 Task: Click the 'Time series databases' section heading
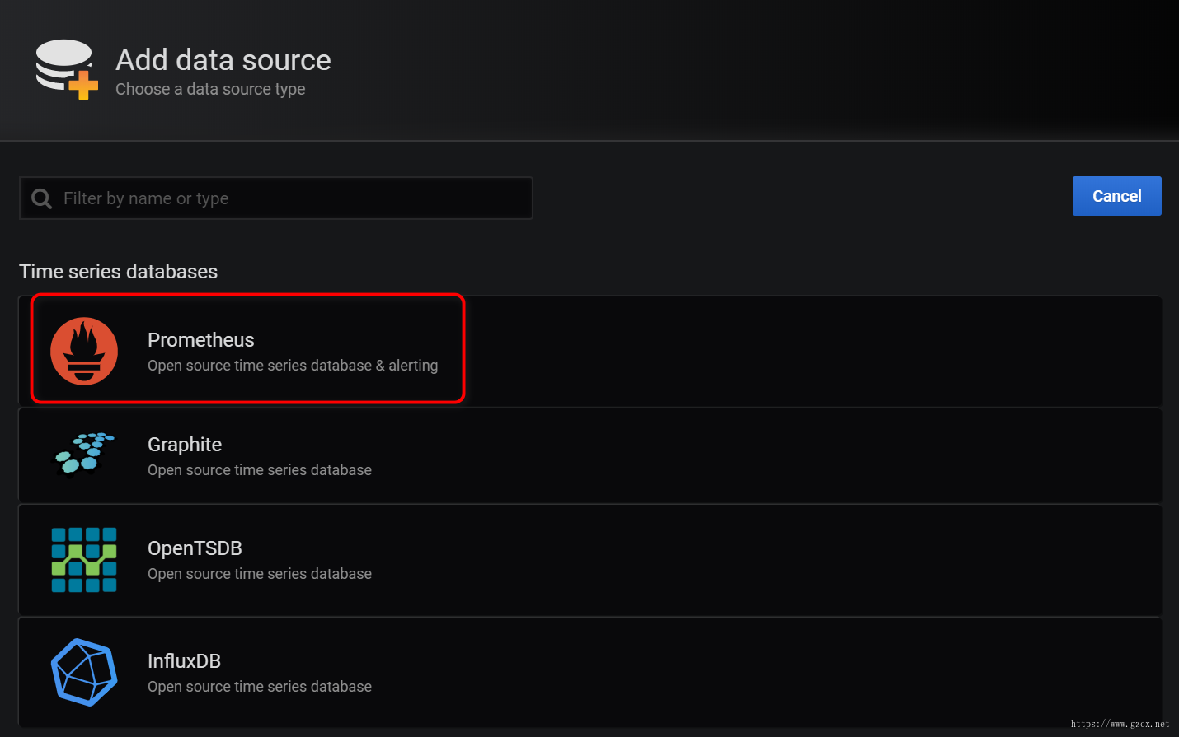tap(119, 272)
